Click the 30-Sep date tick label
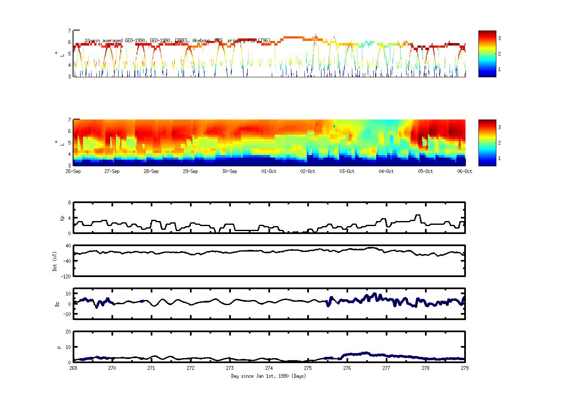The image size is (564, 407). coord(230,171)
